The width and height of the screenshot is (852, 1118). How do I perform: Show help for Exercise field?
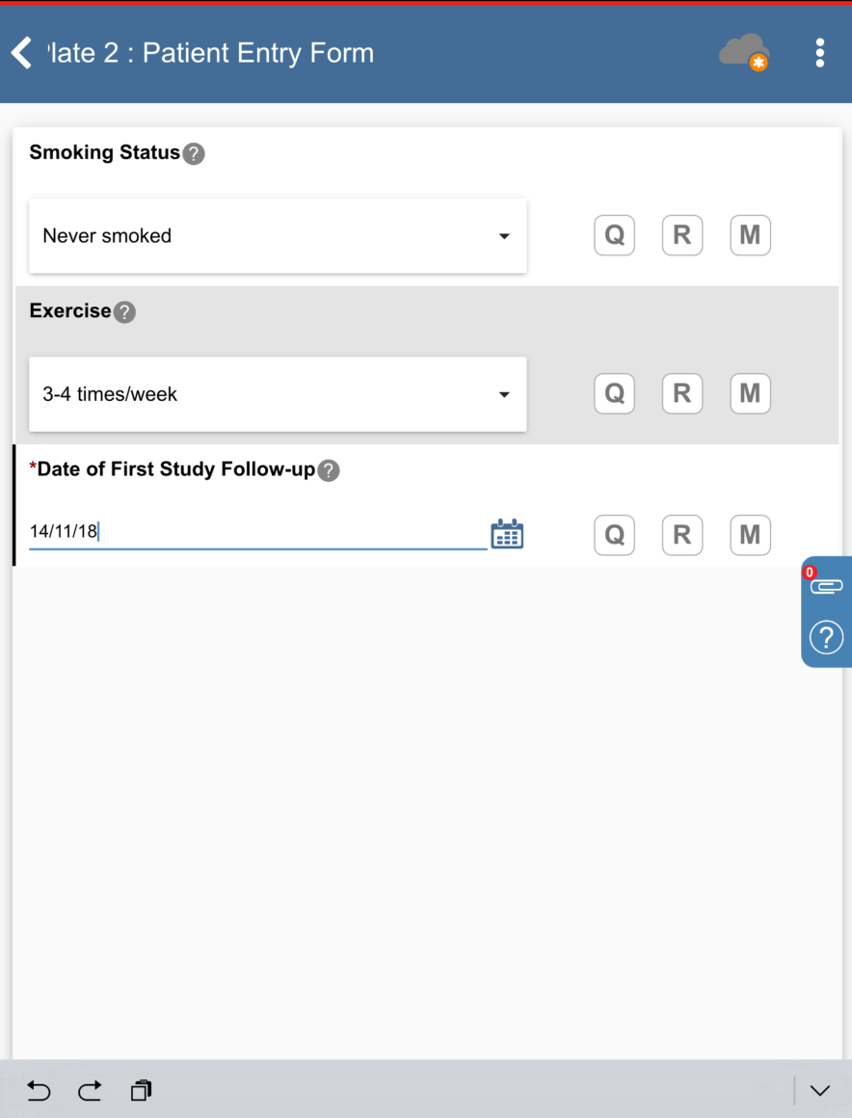(124, 312)
